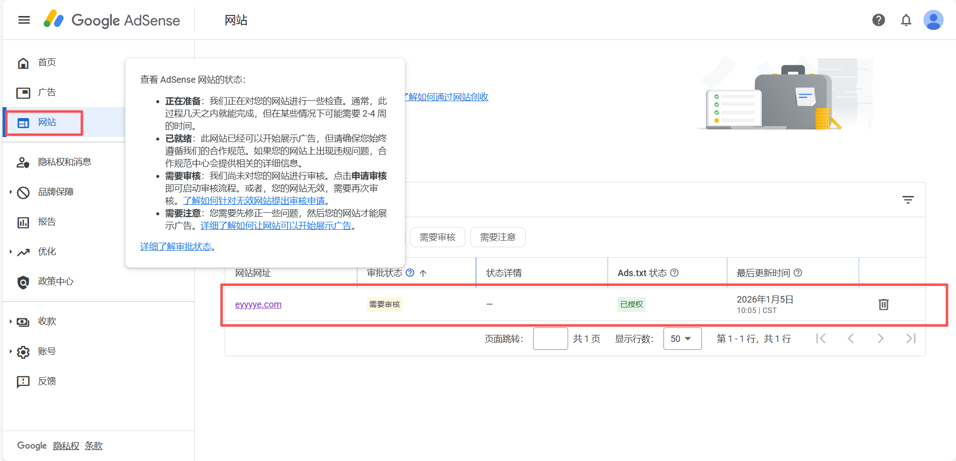Image resolution: width=956 pixels, height=461 pixels.
Task: Filter sites by 需要注意 chip
Action: [x=497, y=237]
